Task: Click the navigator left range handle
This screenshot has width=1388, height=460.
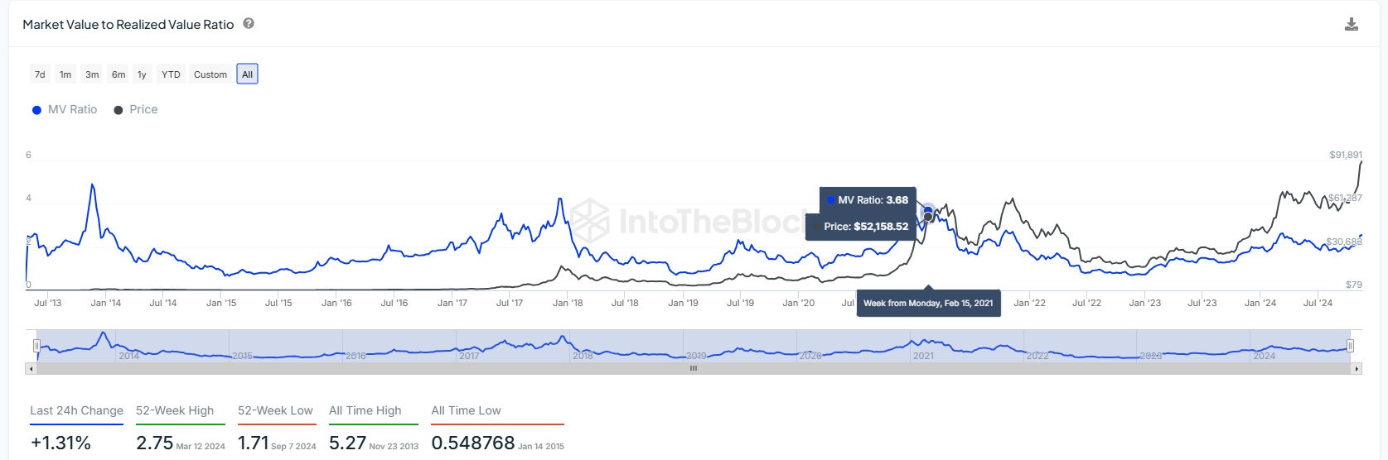Action: 36,346
